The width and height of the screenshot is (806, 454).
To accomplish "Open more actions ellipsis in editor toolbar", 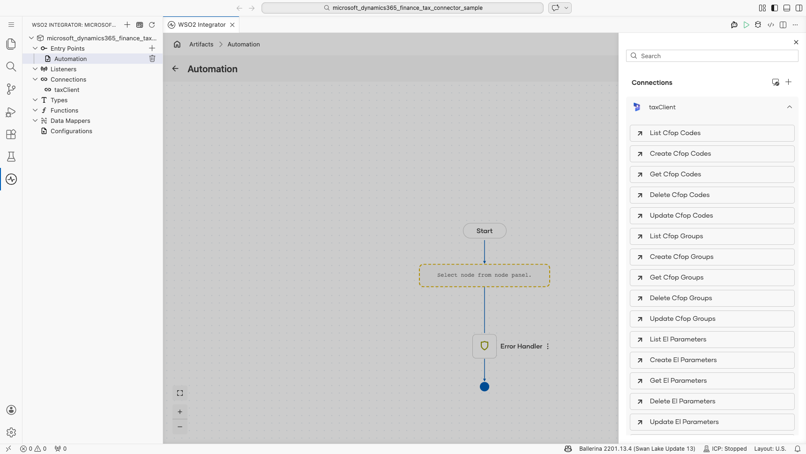I will pos(795,25).
